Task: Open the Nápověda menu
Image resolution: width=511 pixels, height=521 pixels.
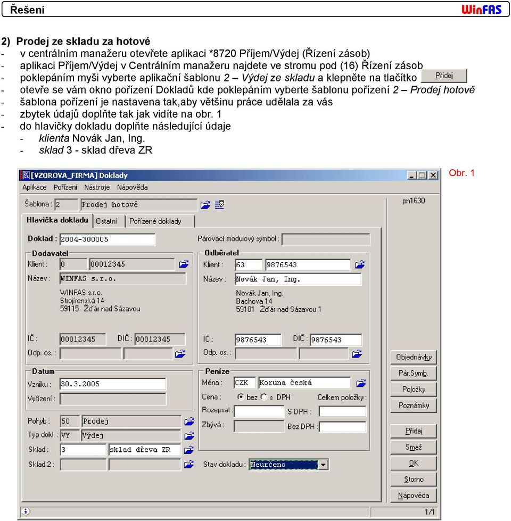Action: click(x=132, y=187)
